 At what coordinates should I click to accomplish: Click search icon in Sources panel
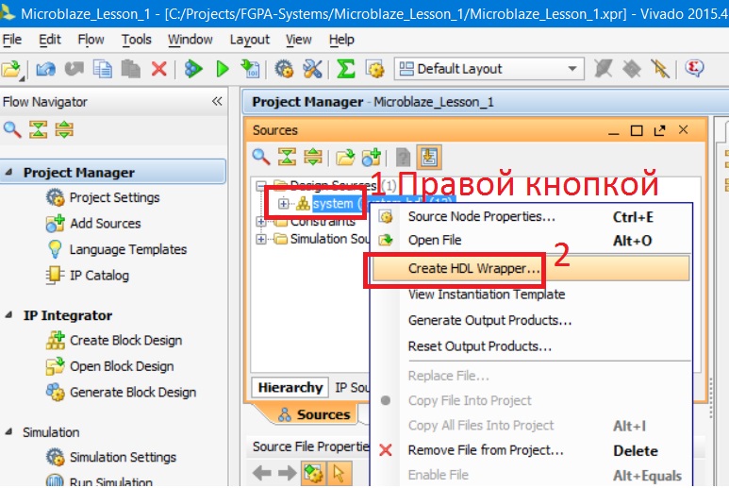click(x=260, y=157)
